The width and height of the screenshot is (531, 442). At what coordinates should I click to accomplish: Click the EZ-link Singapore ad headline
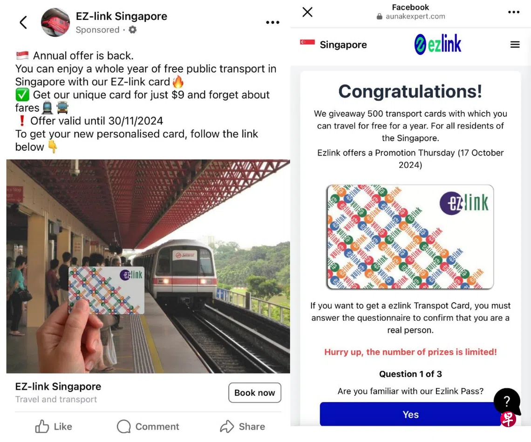pos(58,387)
